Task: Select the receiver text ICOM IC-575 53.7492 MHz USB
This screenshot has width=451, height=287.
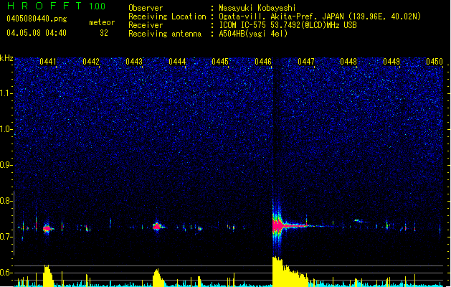Action: (x=288, y=25)
